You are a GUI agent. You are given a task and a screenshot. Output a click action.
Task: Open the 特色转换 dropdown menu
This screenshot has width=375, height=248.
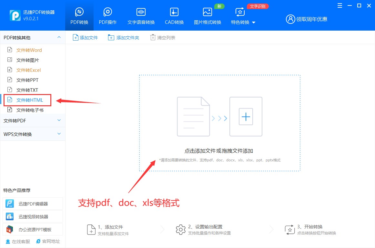[243, 15]
